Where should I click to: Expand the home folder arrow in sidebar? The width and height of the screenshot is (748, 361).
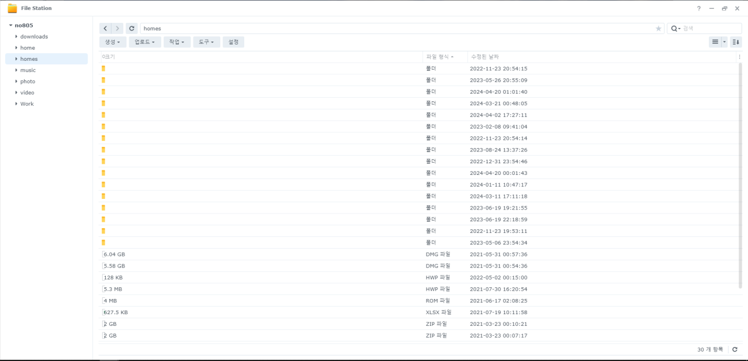16,48
